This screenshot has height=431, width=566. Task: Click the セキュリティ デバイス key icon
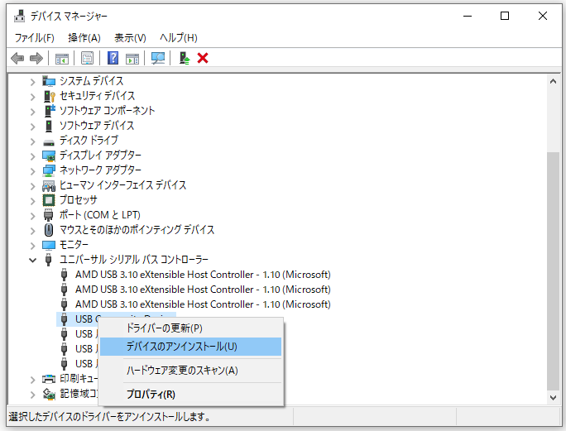coord(49,96)
